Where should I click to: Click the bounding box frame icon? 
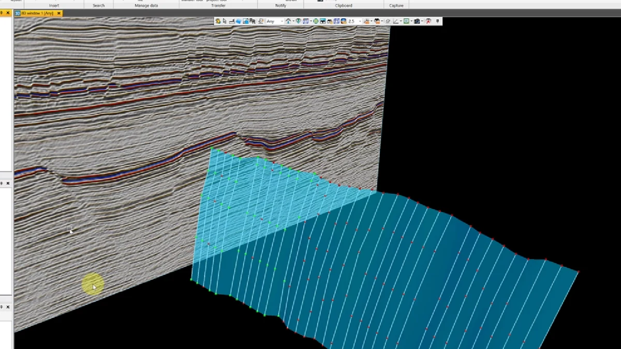[336, 21]
